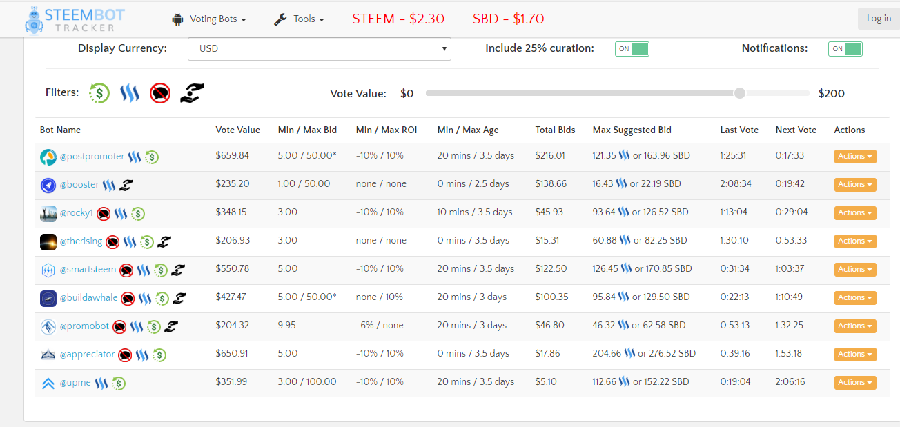Click the 3.00 / 100.00 bid cell
Image resolution: width=900 pixels, height=427 pixels.
click(307, 382)
